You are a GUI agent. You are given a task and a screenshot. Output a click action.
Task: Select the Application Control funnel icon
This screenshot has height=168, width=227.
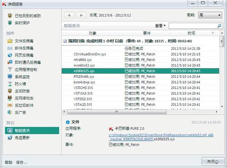pos(10,70)
